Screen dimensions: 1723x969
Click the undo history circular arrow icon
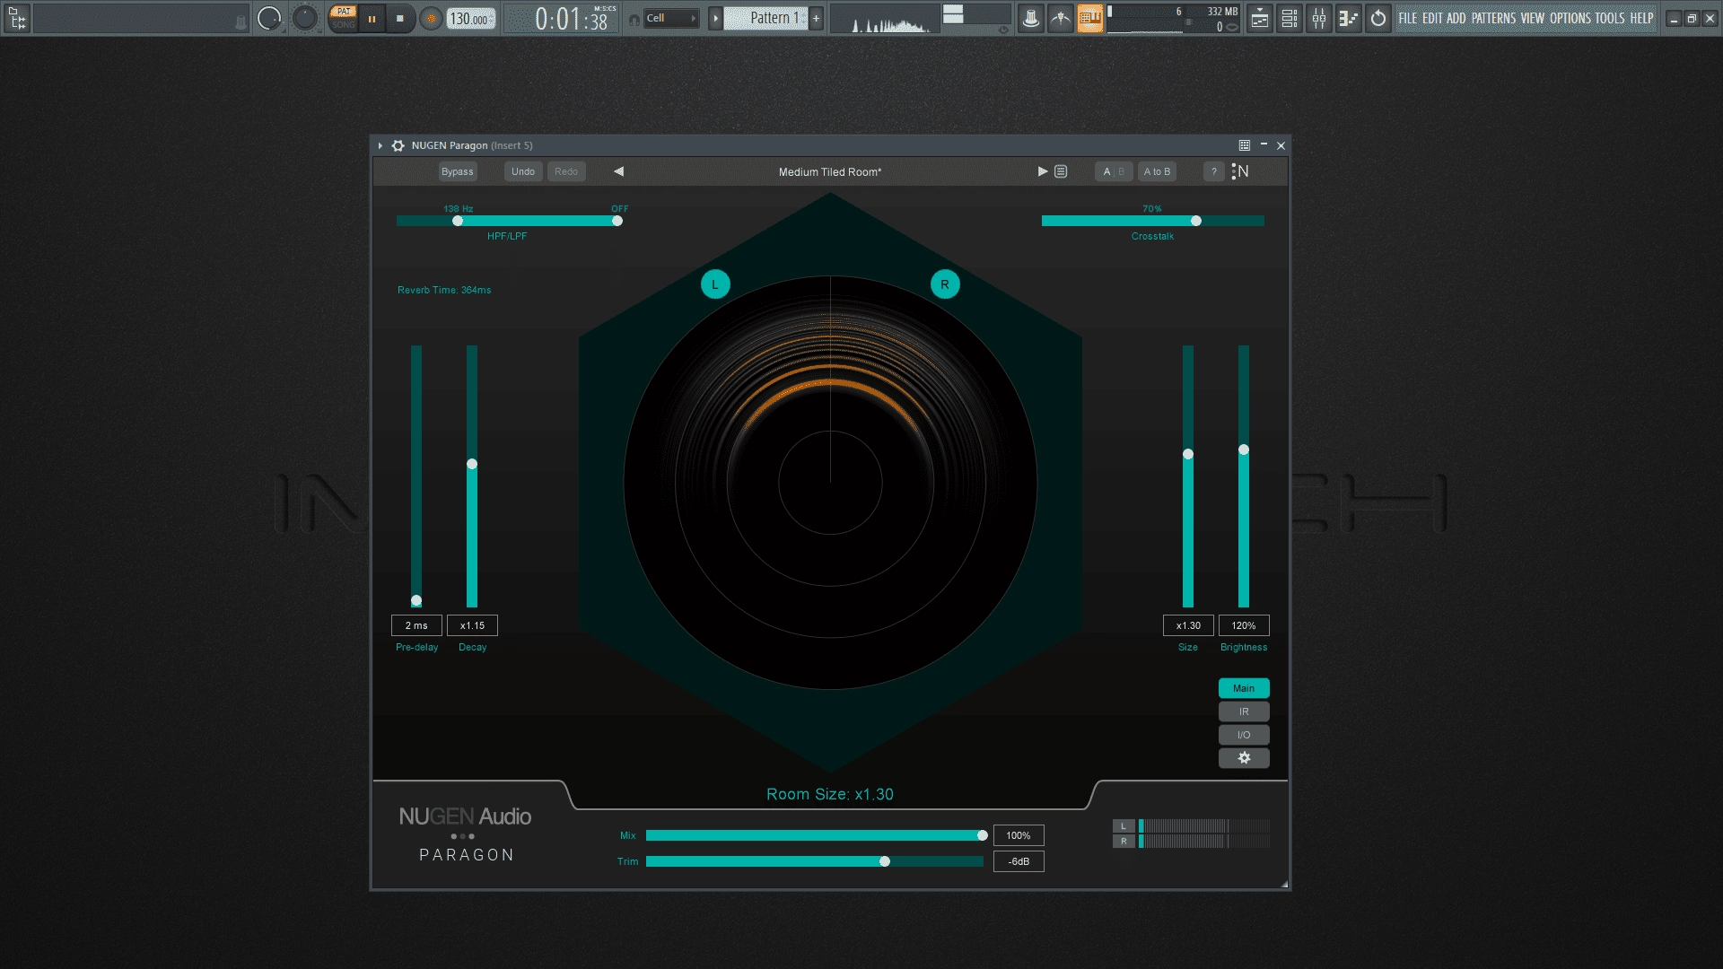pyautogui.click(x=1378, y=18)
